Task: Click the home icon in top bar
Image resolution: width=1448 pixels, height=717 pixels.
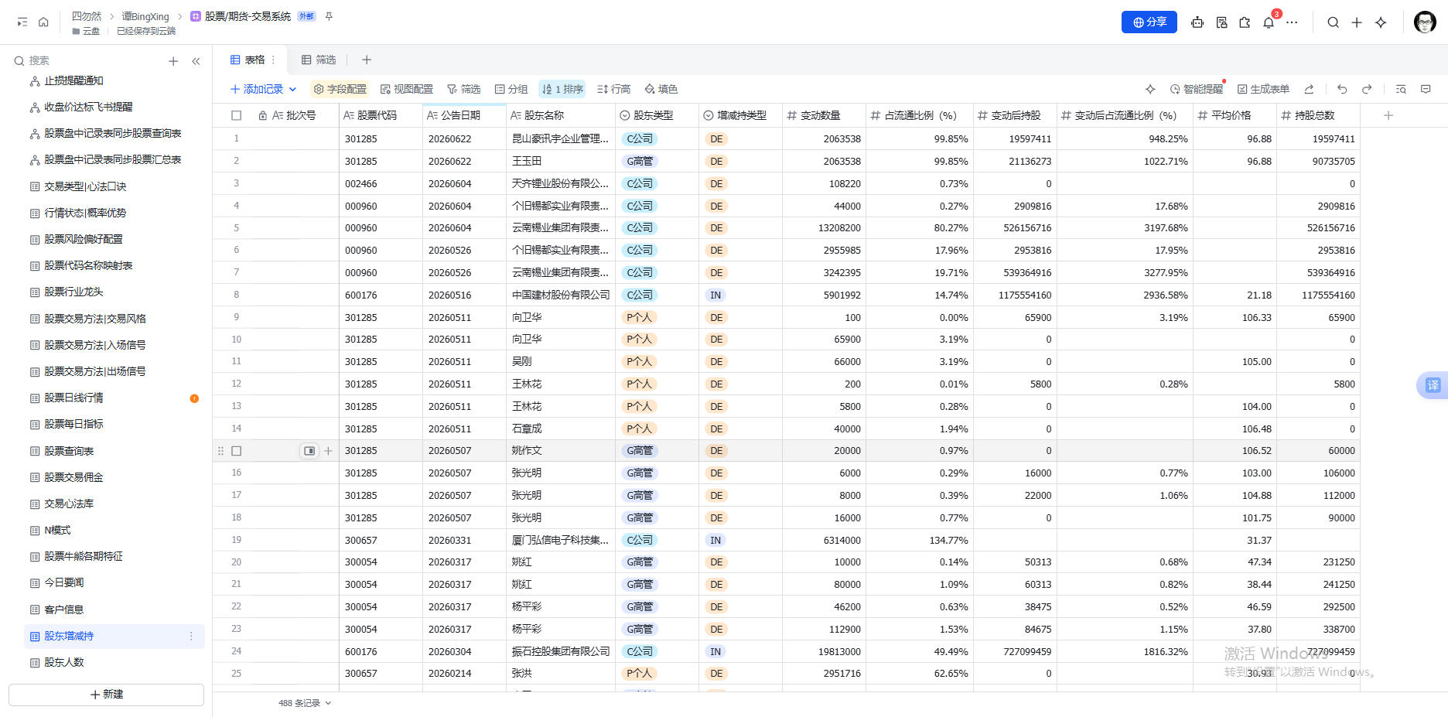Action: pyautogui.click(x=43, y=22)
